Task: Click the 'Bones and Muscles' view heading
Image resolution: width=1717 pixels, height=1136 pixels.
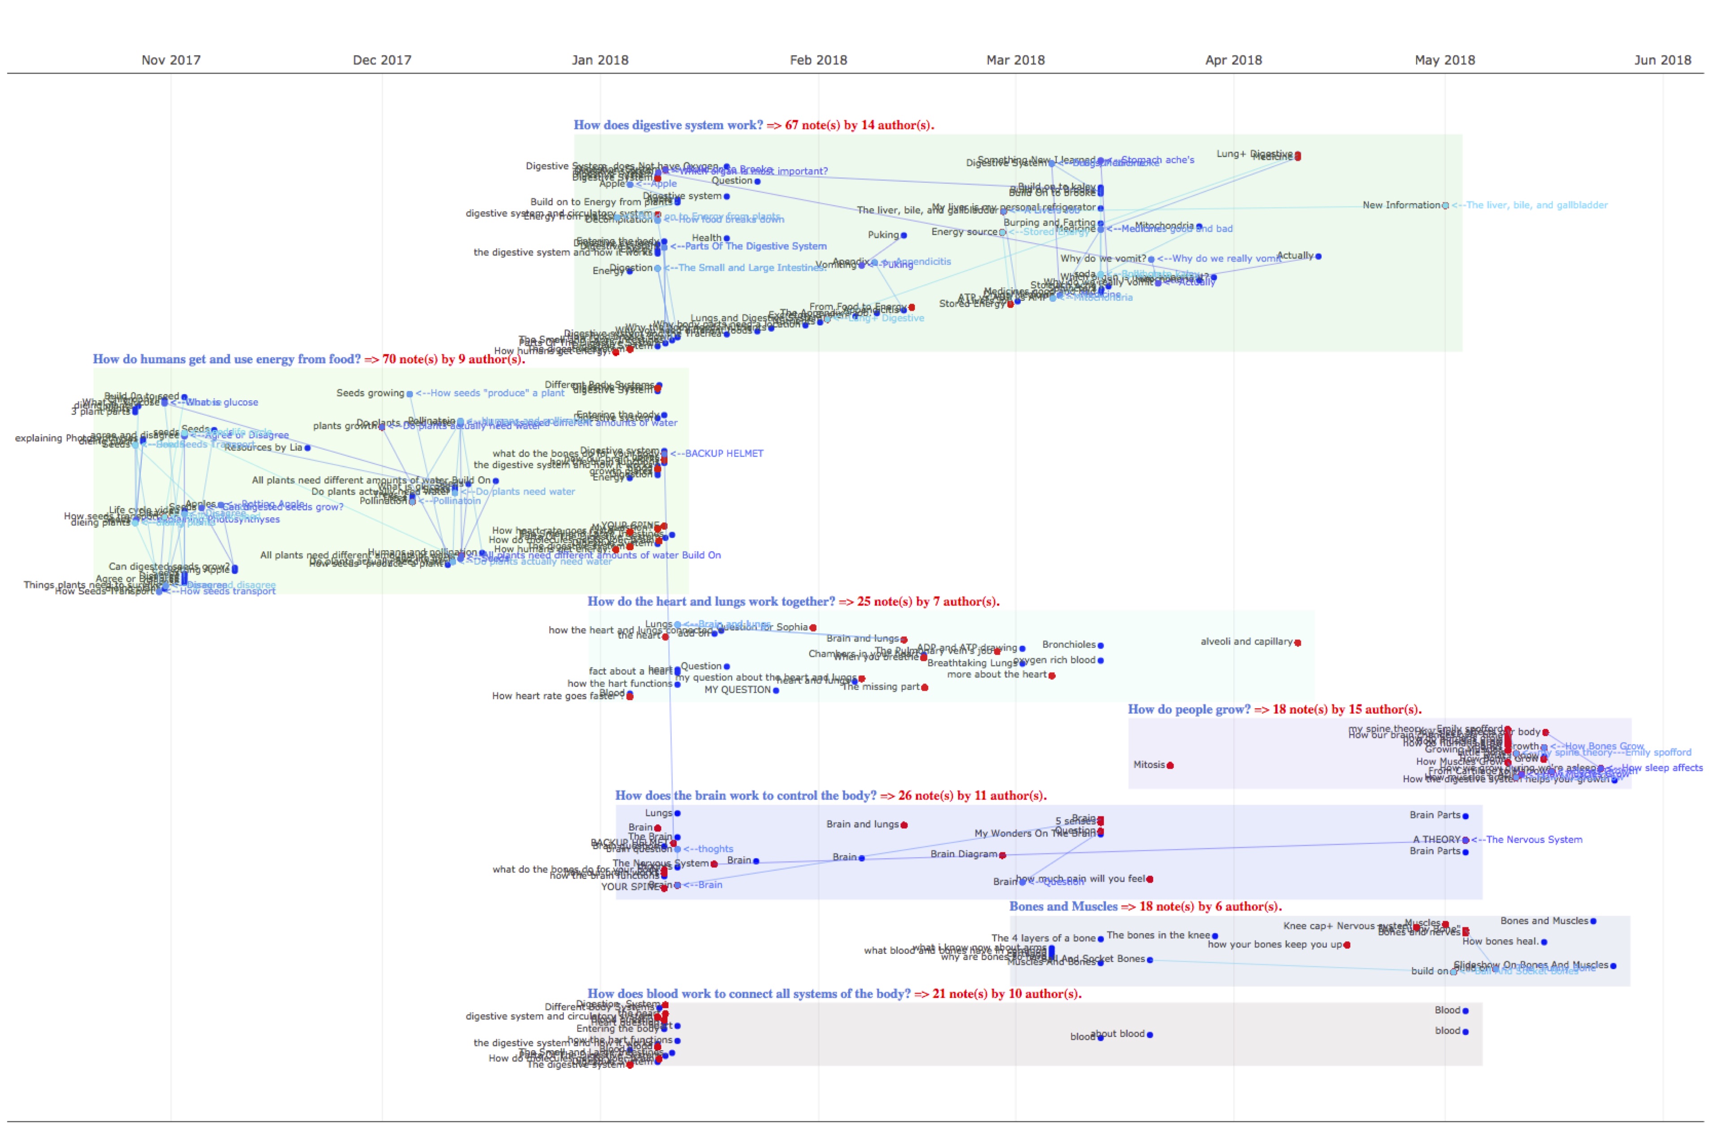Action: pos(1063,906)
